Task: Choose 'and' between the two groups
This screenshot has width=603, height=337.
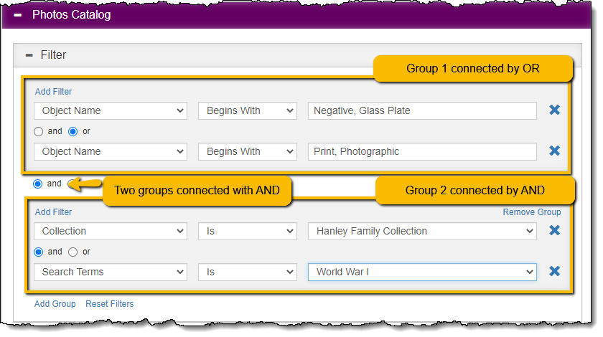Action: tap(37, 184)
